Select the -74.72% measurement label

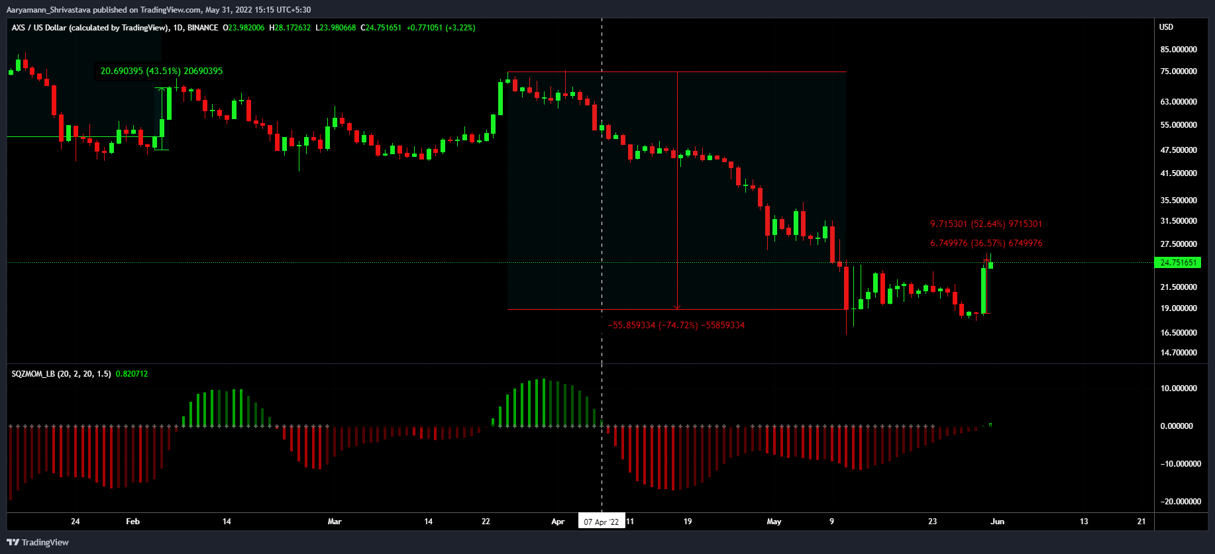click(676, 325)
